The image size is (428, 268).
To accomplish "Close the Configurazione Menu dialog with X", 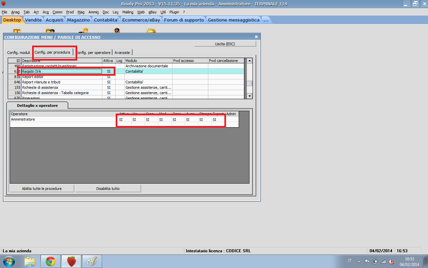I will click(x=256, y=37).
